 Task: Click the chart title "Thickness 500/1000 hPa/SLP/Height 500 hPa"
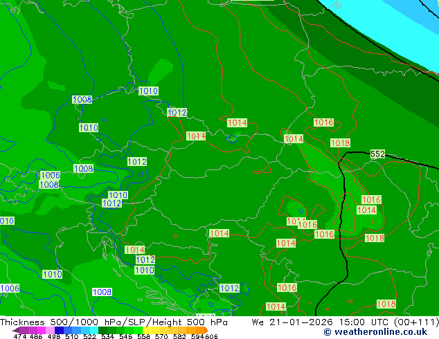[x=114, y=322]
